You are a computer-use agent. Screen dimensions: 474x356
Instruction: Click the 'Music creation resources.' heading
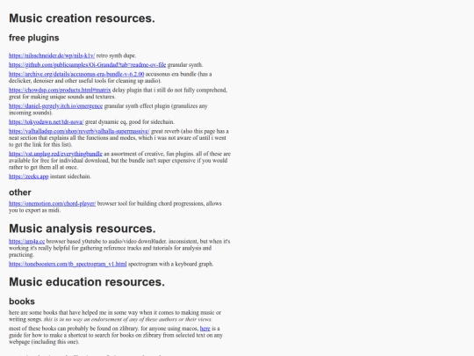point(82,18)
